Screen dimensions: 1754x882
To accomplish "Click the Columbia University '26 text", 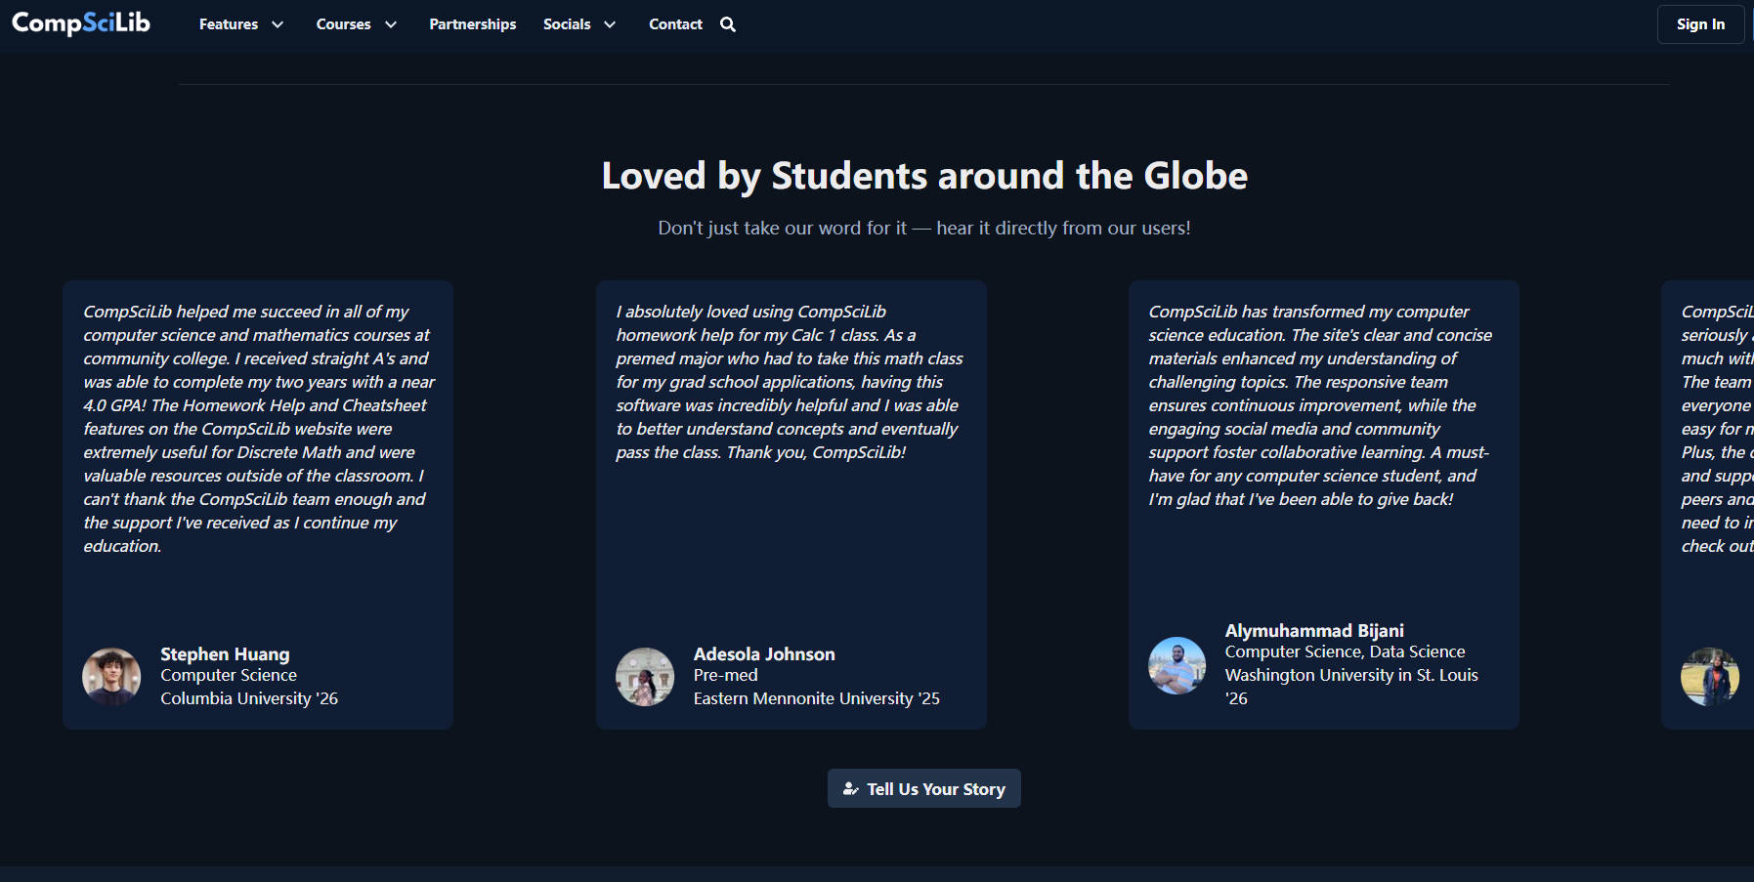I will point(248,697).
